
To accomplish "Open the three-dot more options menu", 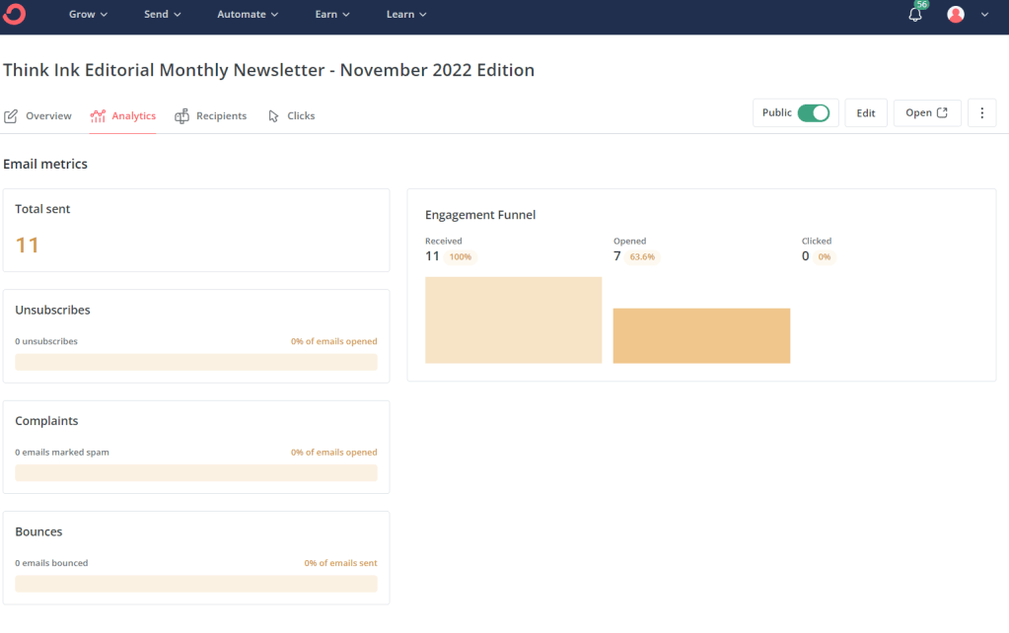I will (981, 113).
